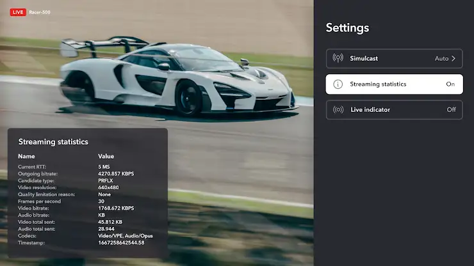Viewport: 474px width, 266px height.
Task: Click the PRFLX value
Action: coord(105,180)
